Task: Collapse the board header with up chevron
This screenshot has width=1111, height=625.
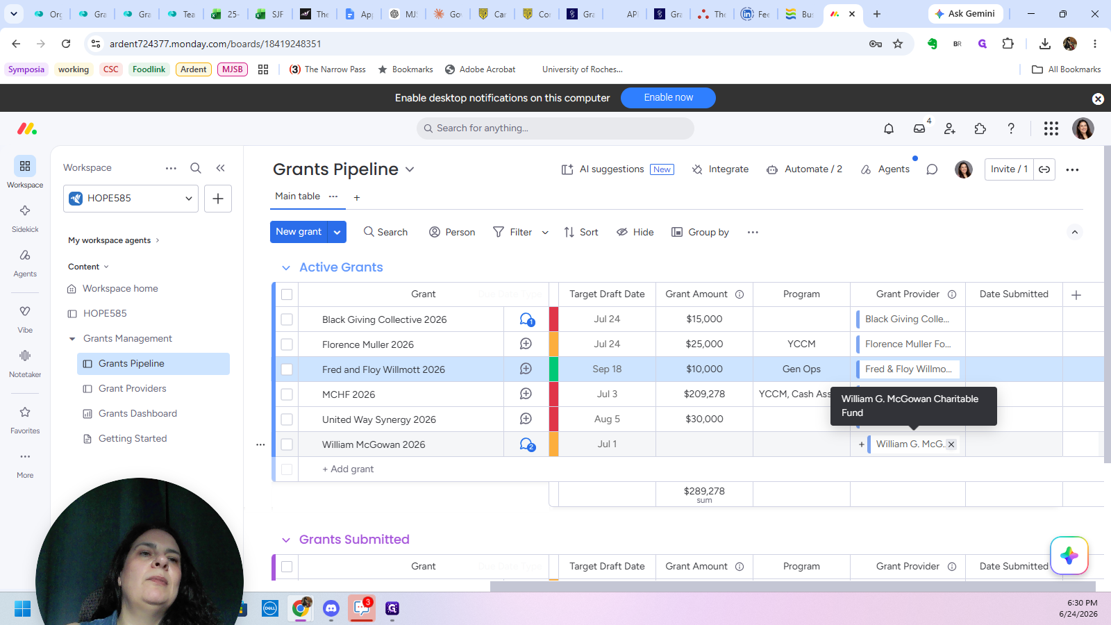Action: [x=1075, y=232]
